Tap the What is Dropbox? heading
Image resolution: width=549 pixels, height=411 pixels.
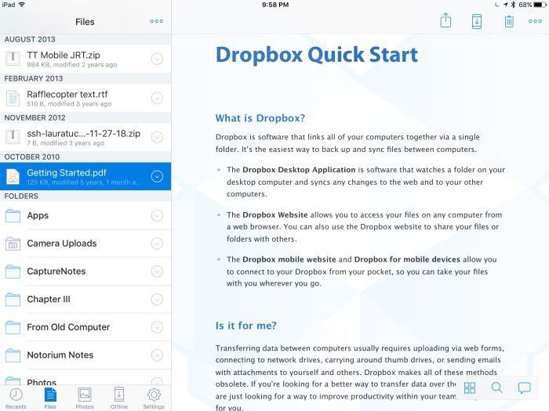pos(260,118)
